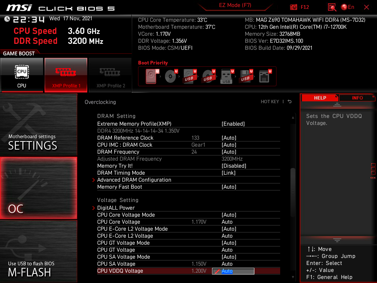Click the Overclocking page title

click(100, 102)
